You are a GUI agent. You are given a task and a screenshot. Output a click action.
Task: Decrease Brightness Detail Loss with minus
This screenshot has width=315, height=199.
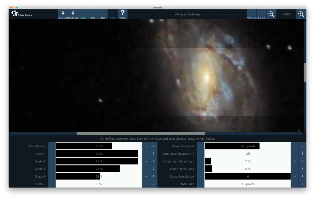[x=201, y=161]
